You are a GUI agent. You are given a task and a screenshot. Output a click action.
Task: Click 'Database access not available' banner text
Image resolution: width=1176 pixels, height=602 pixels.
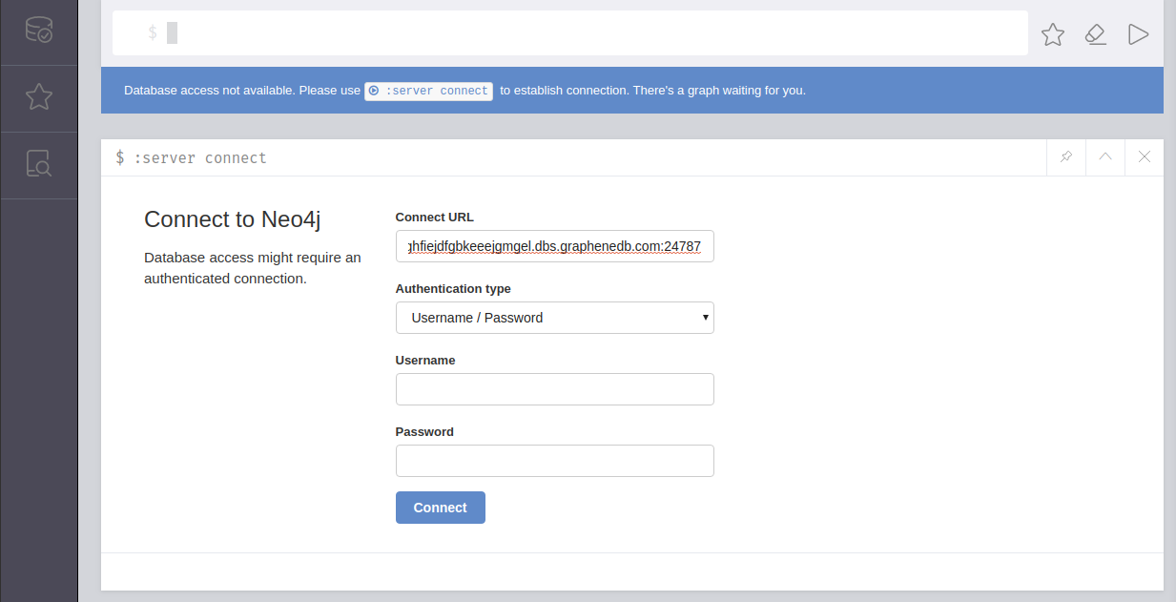tap(208, 91)
